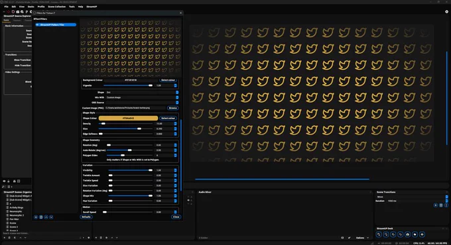Open the File menu
Viewport: 451px width, 245px height.
(7, 7)
